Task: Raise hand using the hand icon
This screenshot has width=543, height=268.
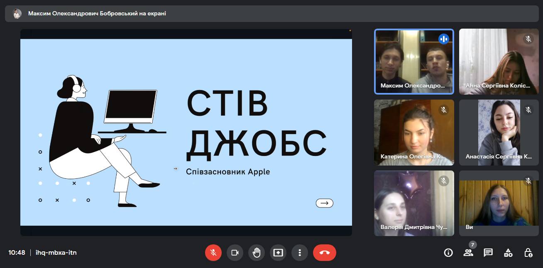Action: 257,253
